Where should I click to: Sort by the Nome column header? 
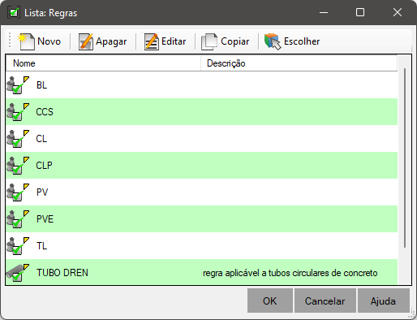[x=103, y=63]
